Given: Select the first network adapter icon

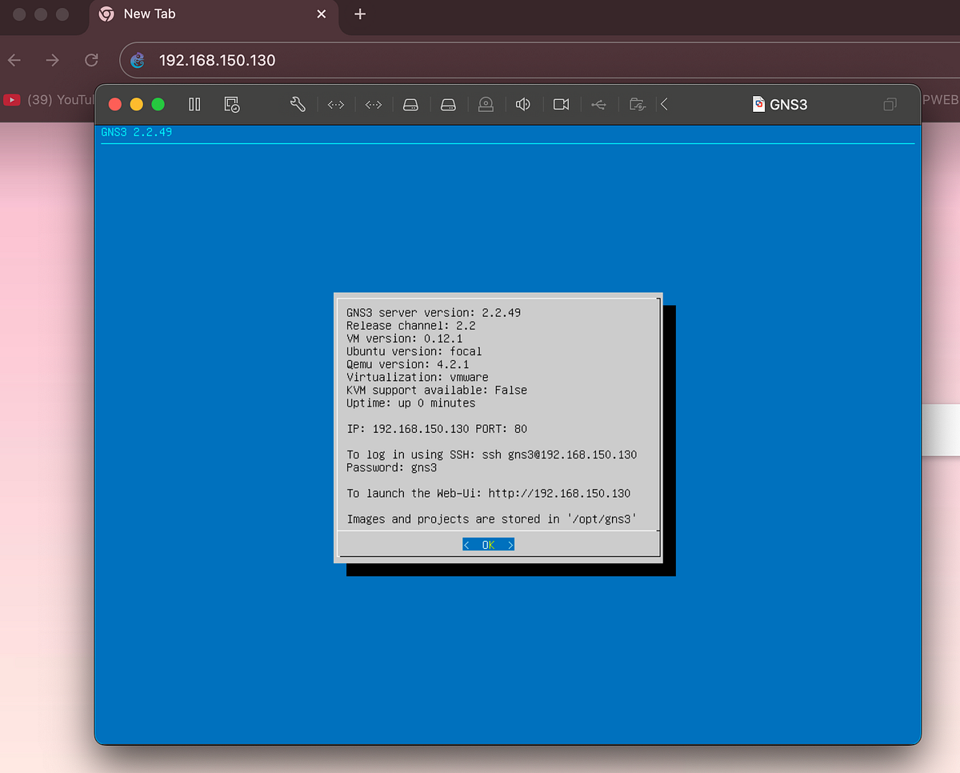Looking at the screenshot, I should [x=335, y=104].
